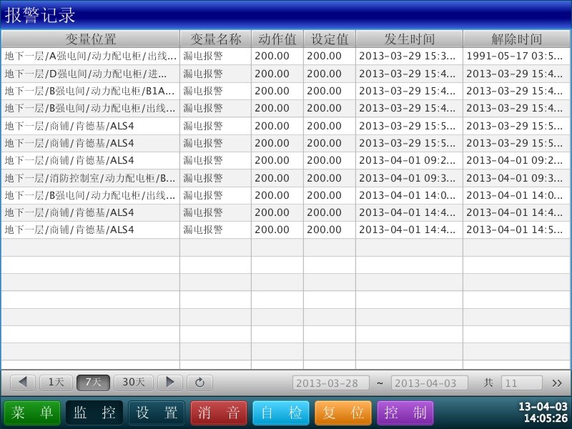Switch to the 监控 monitoring screen
The height and width of the screenshot is (429, 572).
[94, 413]
